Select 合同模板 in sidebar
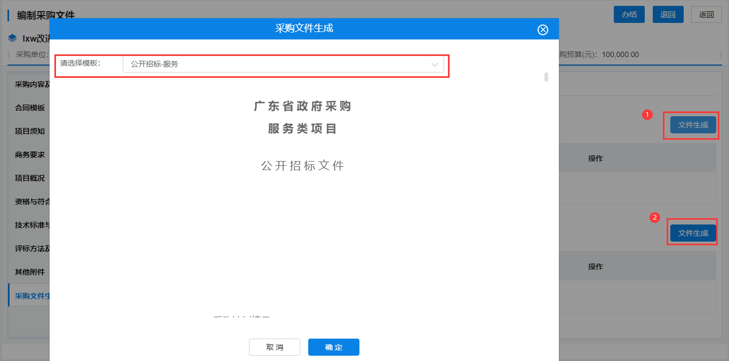 30,108
